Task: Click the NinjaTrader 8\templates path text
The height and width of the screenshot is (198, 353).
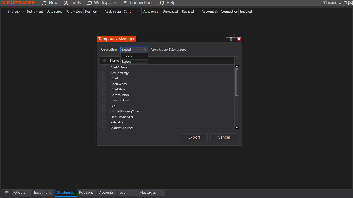Action: (x=168, y=50)
